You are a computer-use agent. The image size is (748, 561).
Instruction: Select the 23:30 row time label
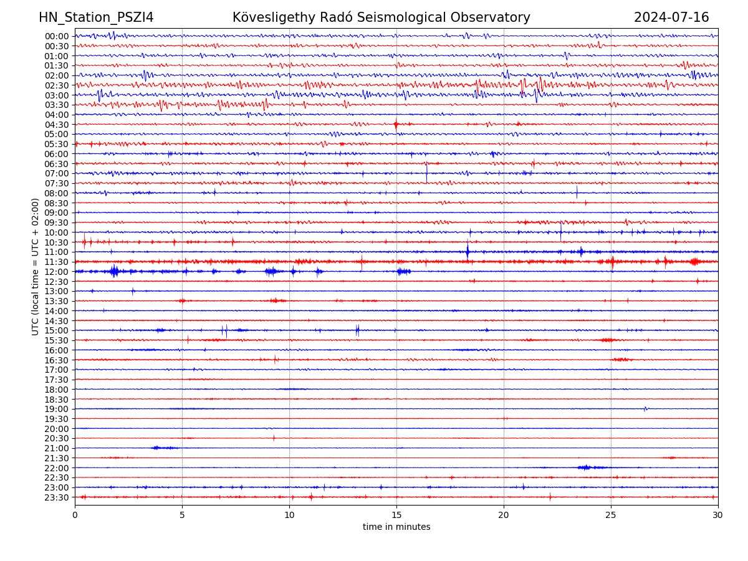pos(57,497)
